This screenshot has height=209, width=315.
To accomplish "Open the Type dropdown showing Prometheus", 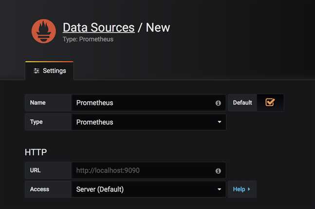I will coord(148,122).
